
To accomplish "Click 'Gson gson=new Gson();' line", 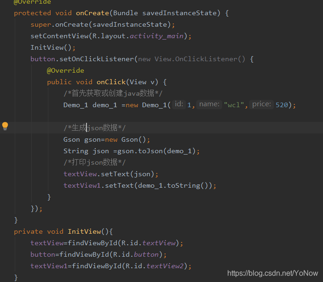I will pyautogui.click(x=107, y=140).
